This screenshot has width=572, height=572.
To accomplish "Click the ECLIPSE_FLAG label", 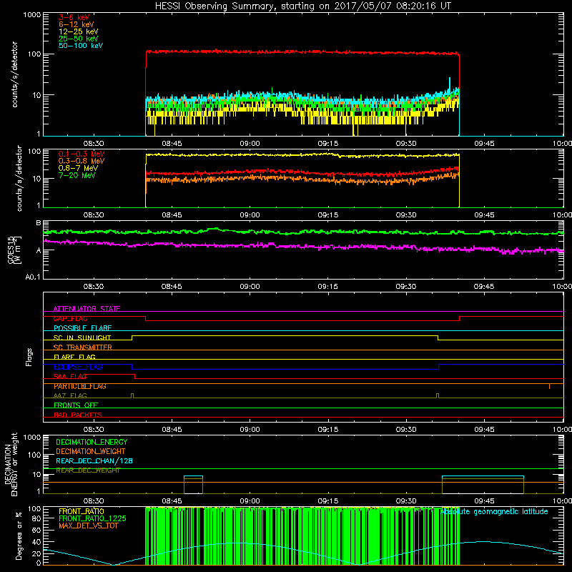I will click(78, 367).
